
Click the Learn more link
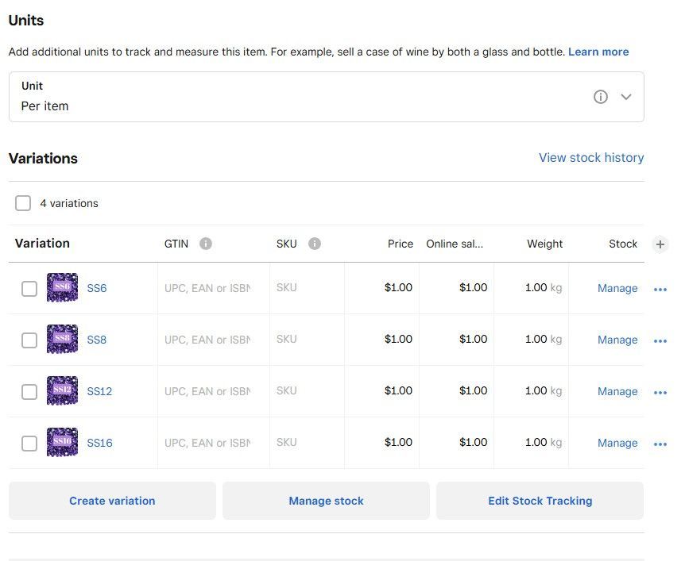[598, 52]
